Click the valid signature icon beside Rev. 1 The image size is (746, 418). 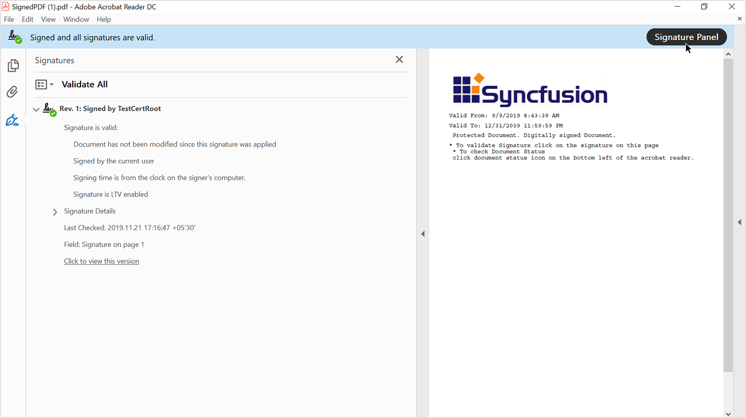click(49, 109)
